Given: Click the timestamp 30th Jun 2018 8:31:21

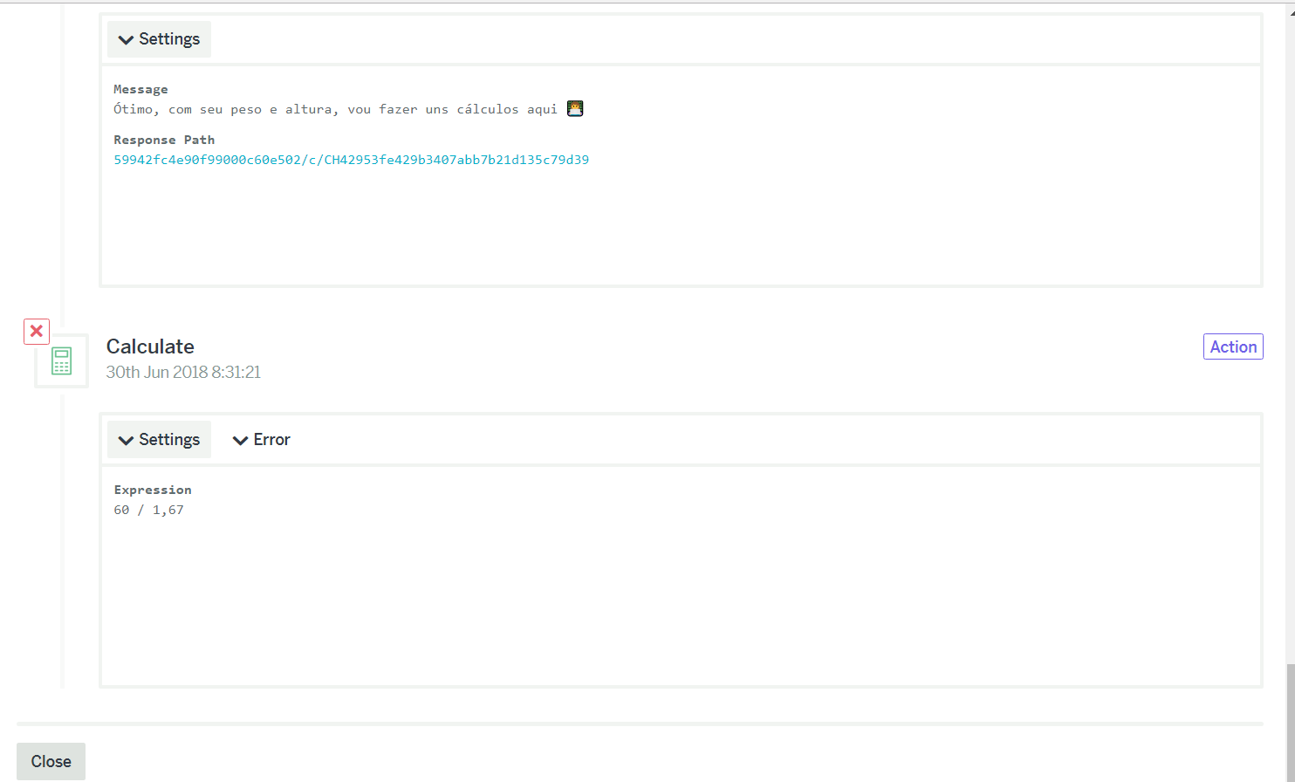Looking at the screenshot, I should coord(183,373).
